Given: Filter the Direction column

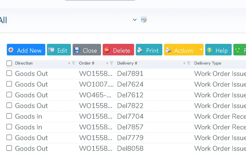Looking at the screenshot, I should point(73,63).
